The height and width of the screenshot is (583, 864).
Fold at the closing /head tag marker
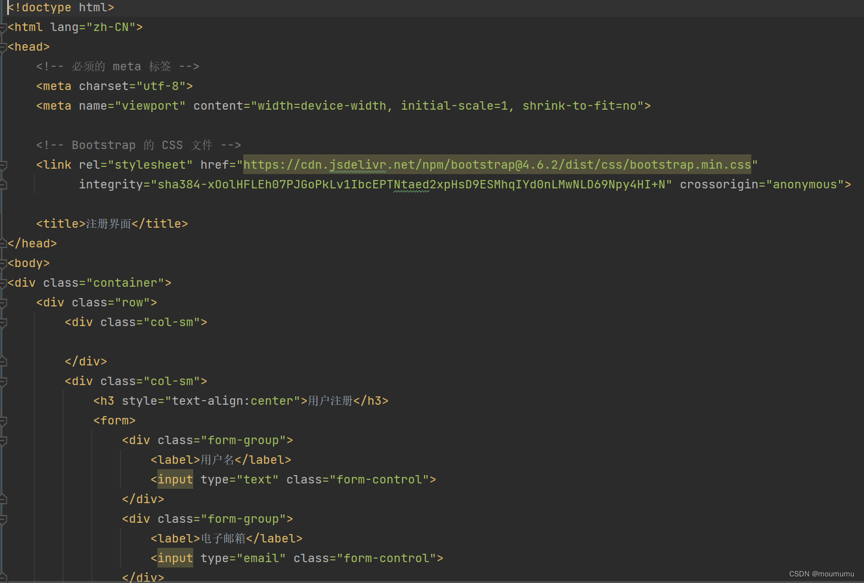tap(3, 244)
